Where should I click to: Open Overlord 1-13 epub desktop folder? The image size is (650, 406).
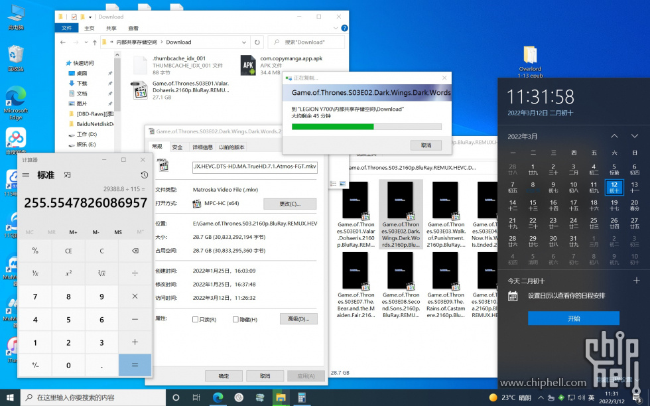tap(530, 62)
